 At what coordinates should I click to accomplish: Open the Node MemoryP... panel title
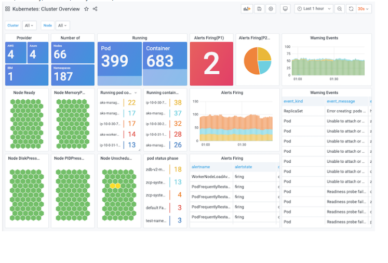(70, 93)
